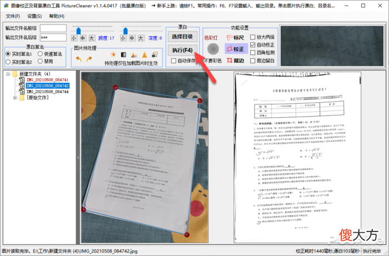
Task: Click the 输出文件名前缀 prefix input field
Action: [53, 28]
